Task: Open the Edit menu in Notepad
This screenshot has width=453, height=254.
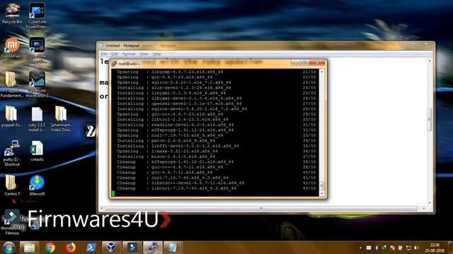Action: 115,54
